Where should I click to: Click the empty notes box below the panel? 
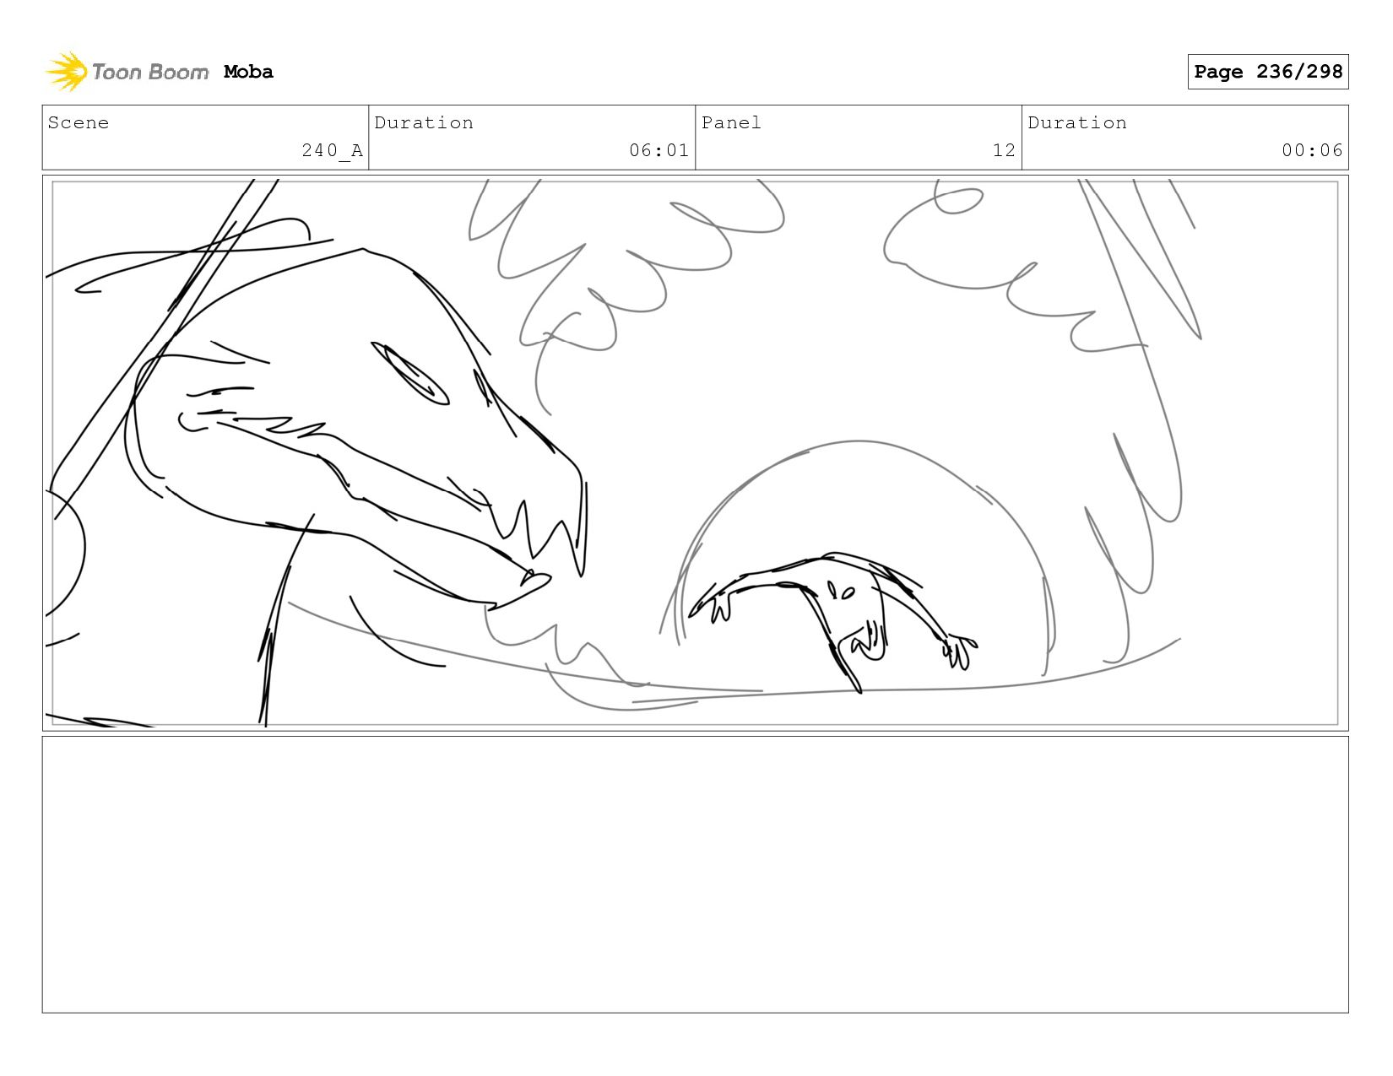coord(695,874)
